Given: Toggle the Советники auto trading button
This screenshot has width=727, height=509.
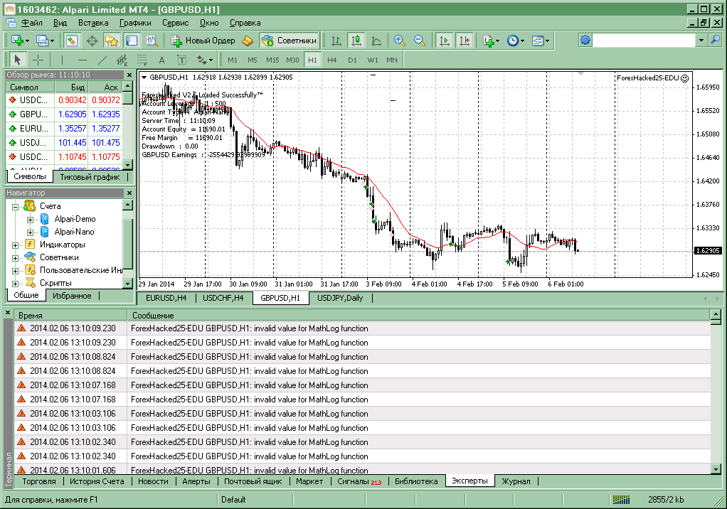Looking at the screenshot, I should pyautogui.click(x=290, y=41).
